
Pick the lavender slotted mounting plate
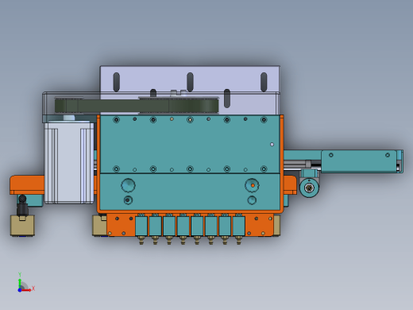[x=190, y=79]
